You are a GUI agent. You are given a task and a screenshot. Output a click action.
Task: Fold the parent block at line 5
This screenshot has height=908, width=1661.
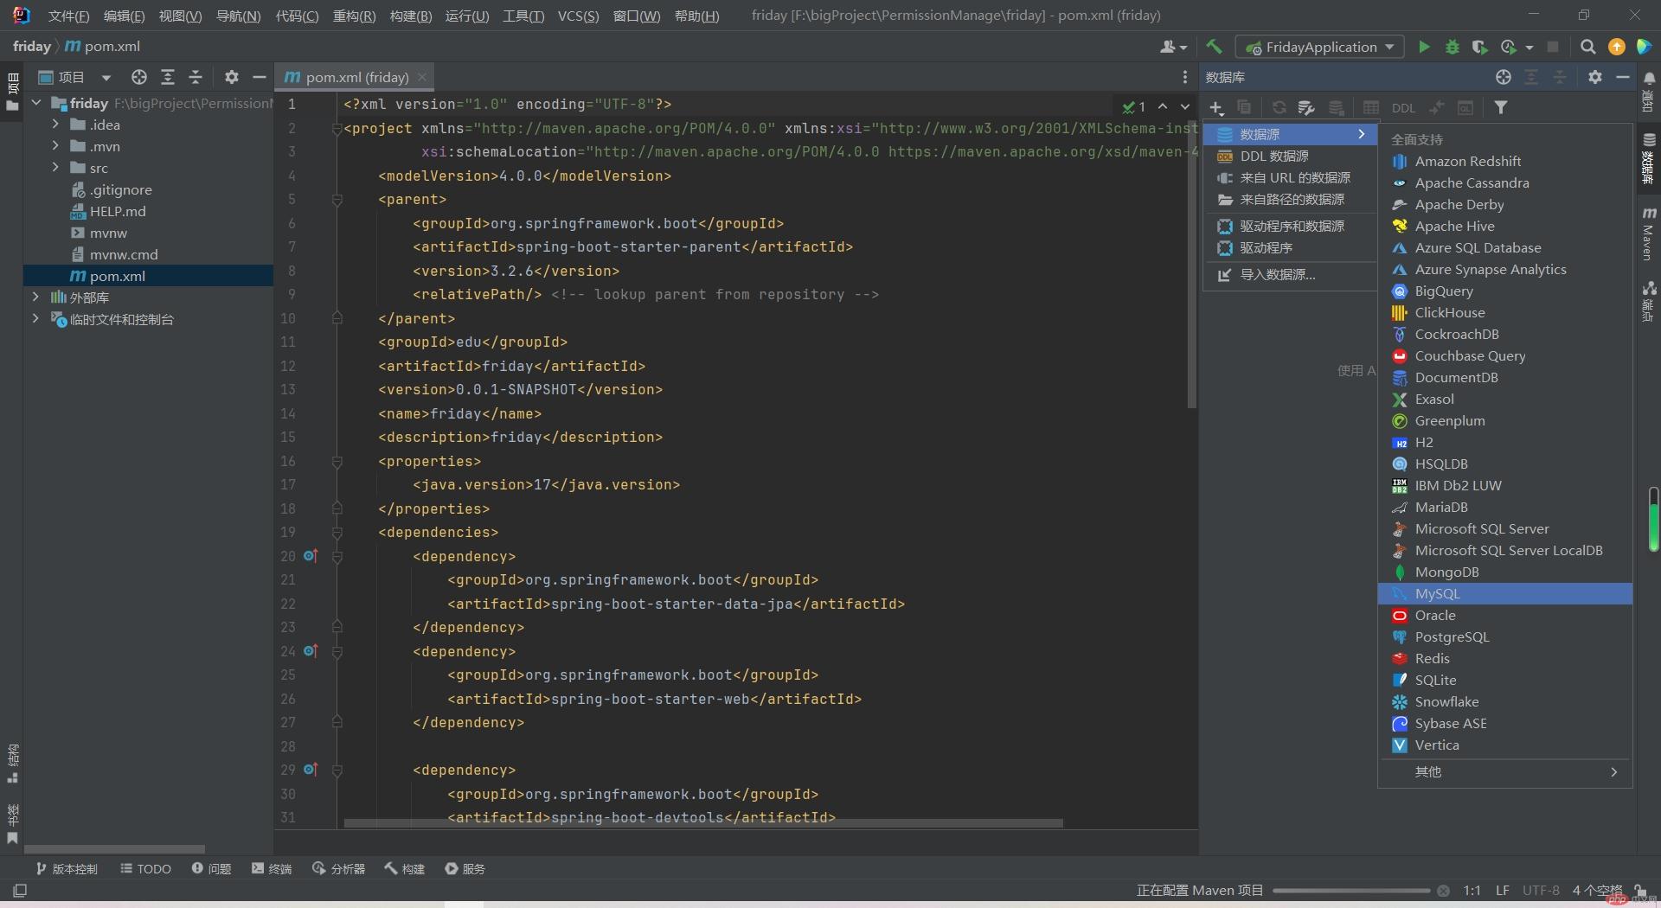click(x=337, y=200)
